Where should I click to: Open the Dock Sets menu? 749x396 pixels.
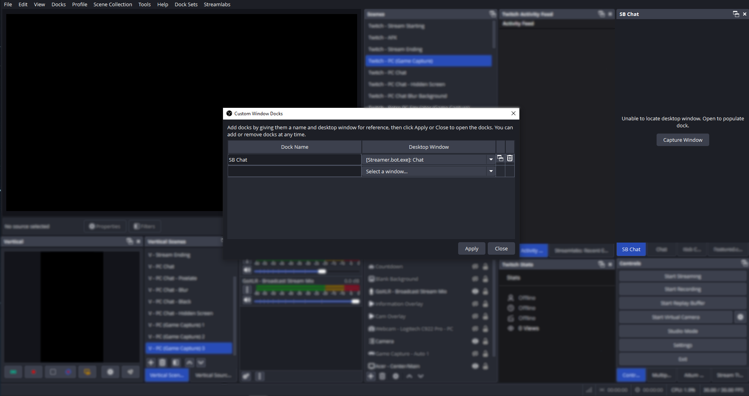point(186,4)
